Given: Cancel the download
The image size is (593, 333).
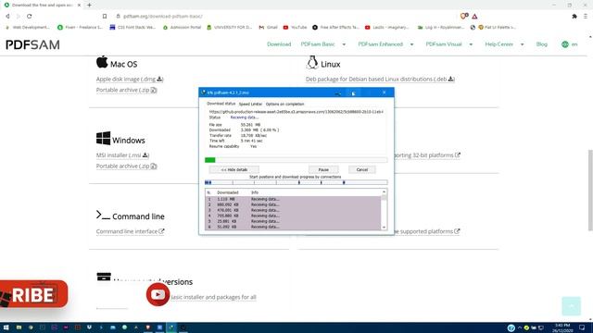Looking at the screenshot, I should click(362, 169).
